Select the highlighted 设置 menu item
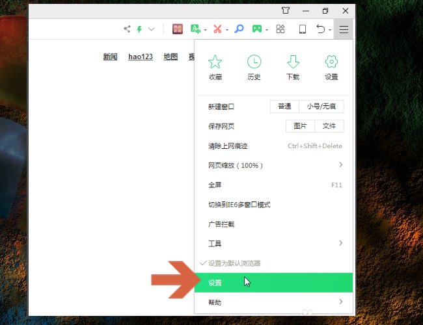The image size is (423, 325). [x=273, y=282]
